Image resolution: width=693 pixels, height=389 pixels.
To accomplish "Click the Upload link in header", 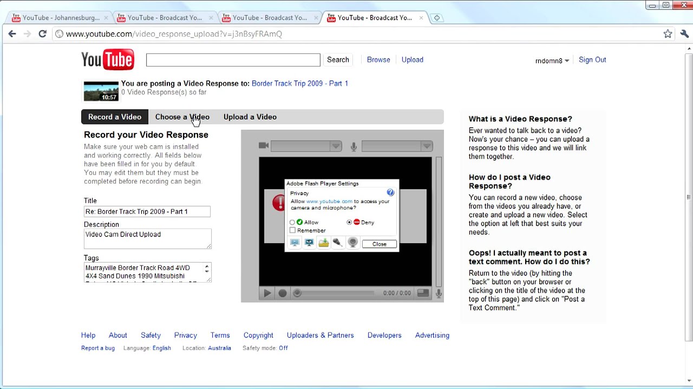I will (x=413, y=59).
